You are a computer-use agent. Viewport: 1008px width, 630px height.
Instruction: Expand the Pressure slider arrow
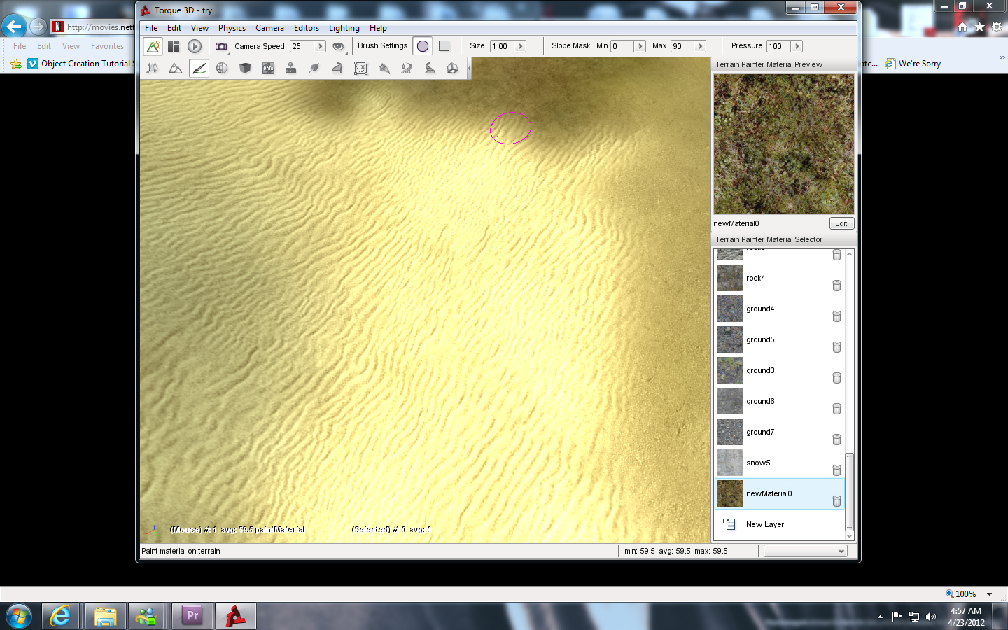click(796, 46)
